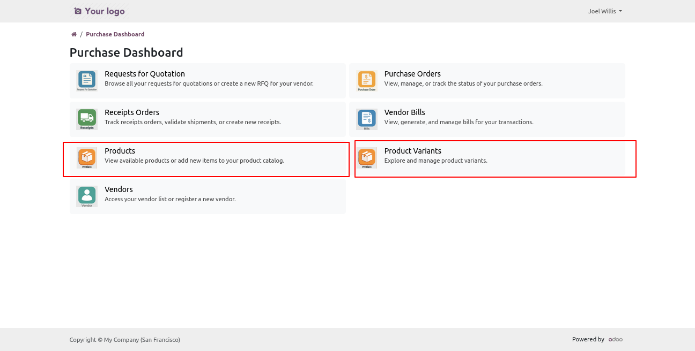Click the Your logo header link
The height and width of the screenshot is (351, 695).
pyautogui.click(x=99, y=11)
